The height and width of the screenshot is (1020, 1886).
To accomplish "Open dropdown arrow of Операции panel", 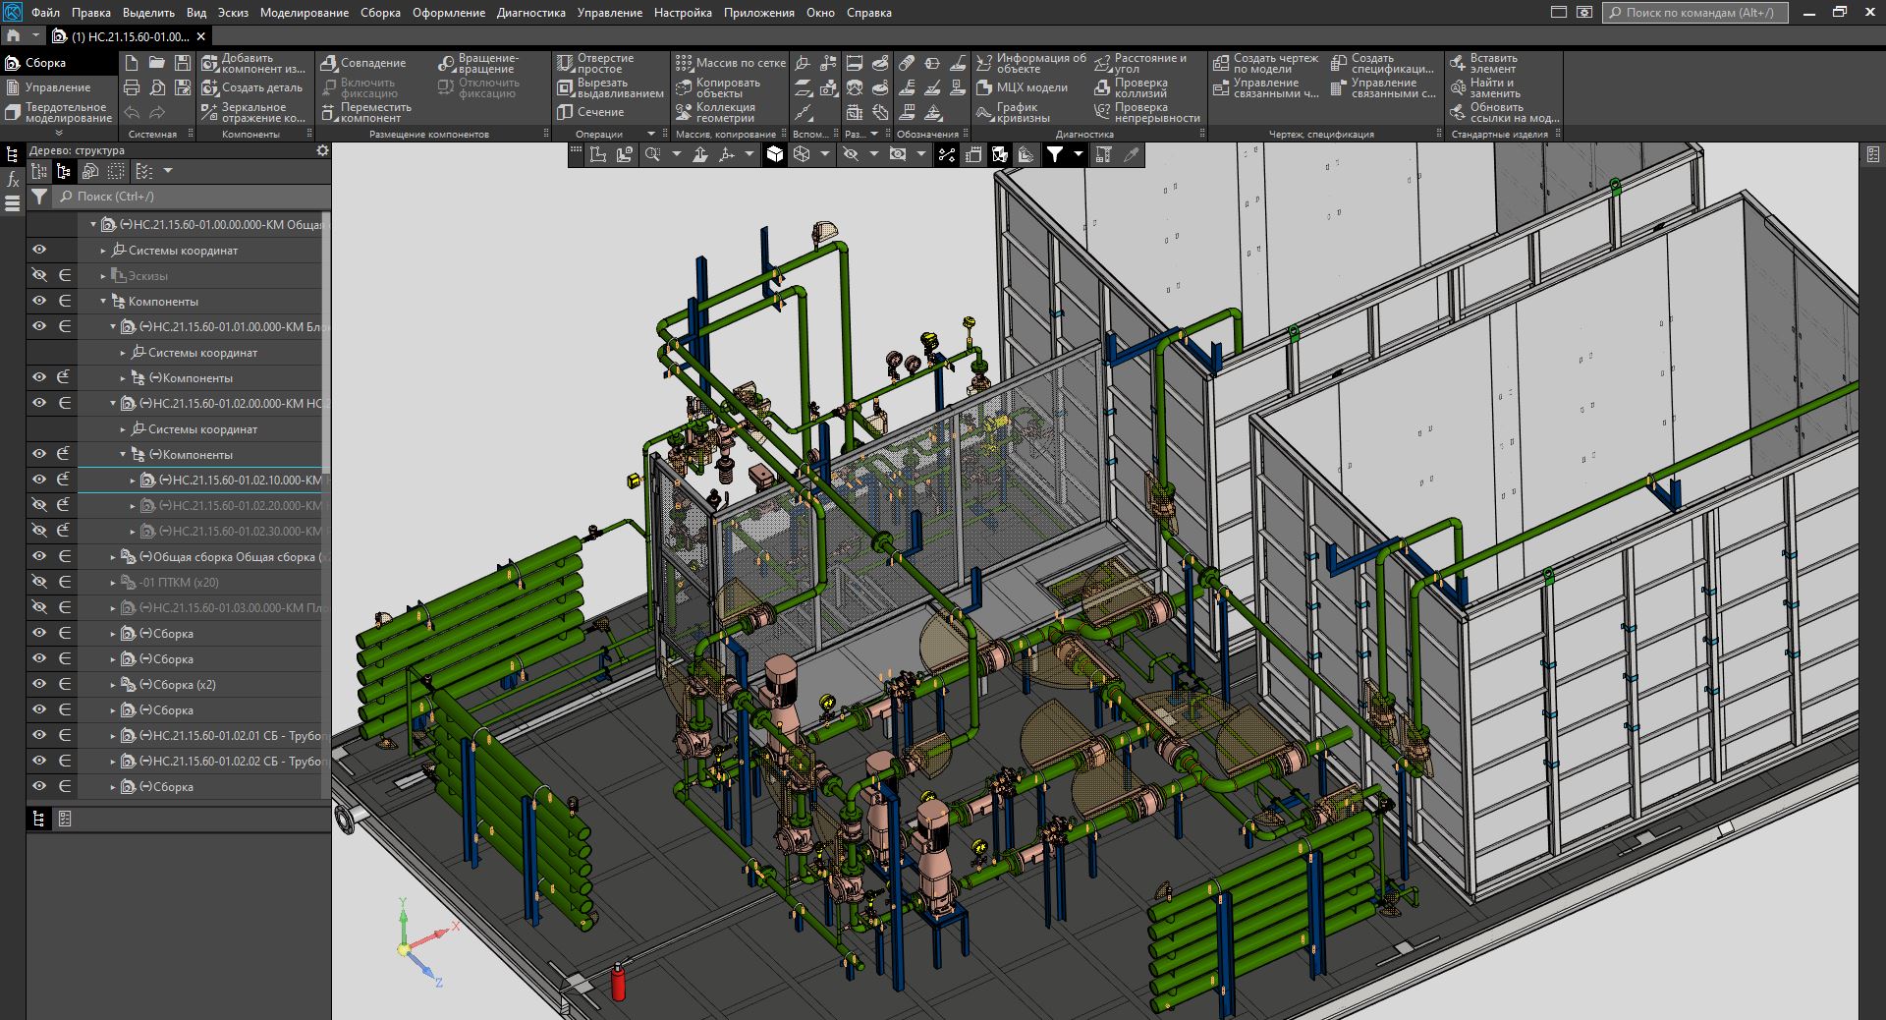I will coord(650,134).
